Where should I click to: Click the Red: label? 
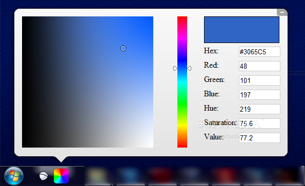(211, 65)
